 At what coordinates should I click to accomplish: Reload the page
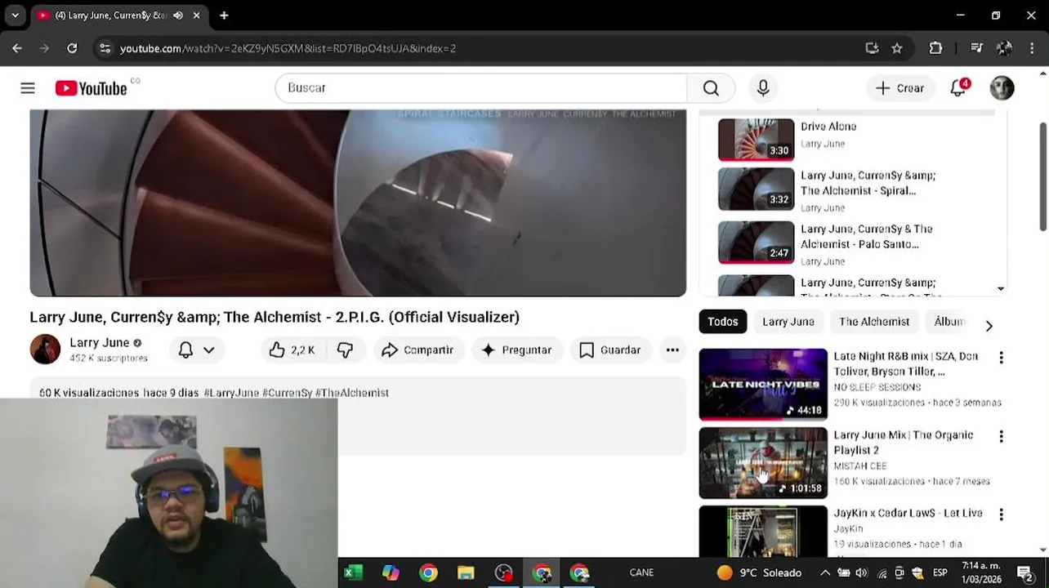[72, 48]
